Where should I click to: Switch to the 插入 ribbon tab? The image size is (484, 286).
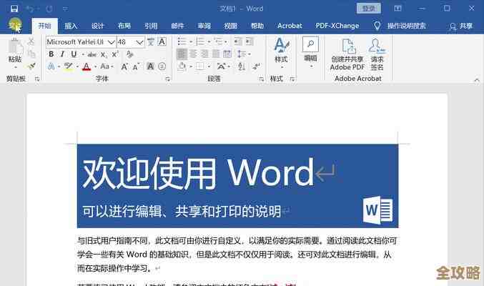click(x=71, y=26)
